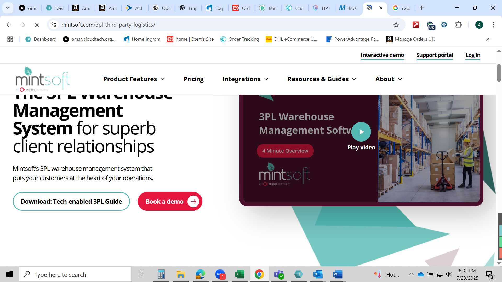Open home Exertis Site bookmark
The image size is (502, 282).
point(190,39)
